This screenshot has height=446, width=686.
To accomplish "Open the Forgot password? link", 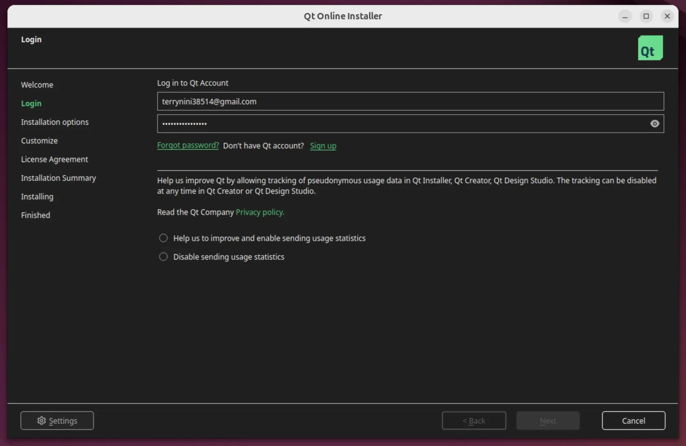I will click(188, 145).
